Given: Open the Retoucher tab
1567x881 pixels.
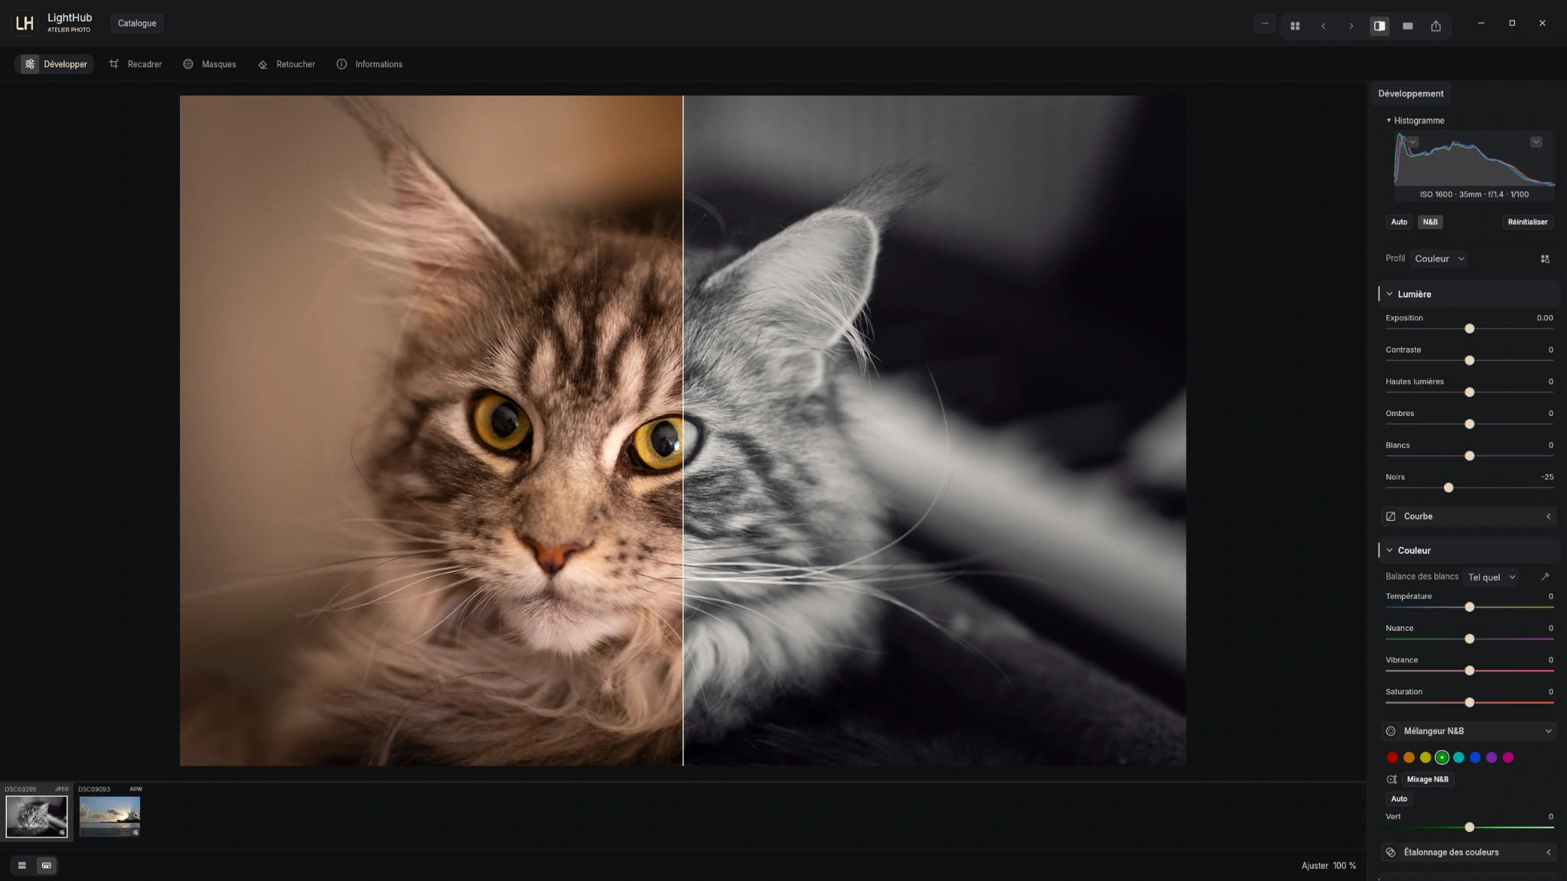Looking at the screenshot, I should click(287, 64).
